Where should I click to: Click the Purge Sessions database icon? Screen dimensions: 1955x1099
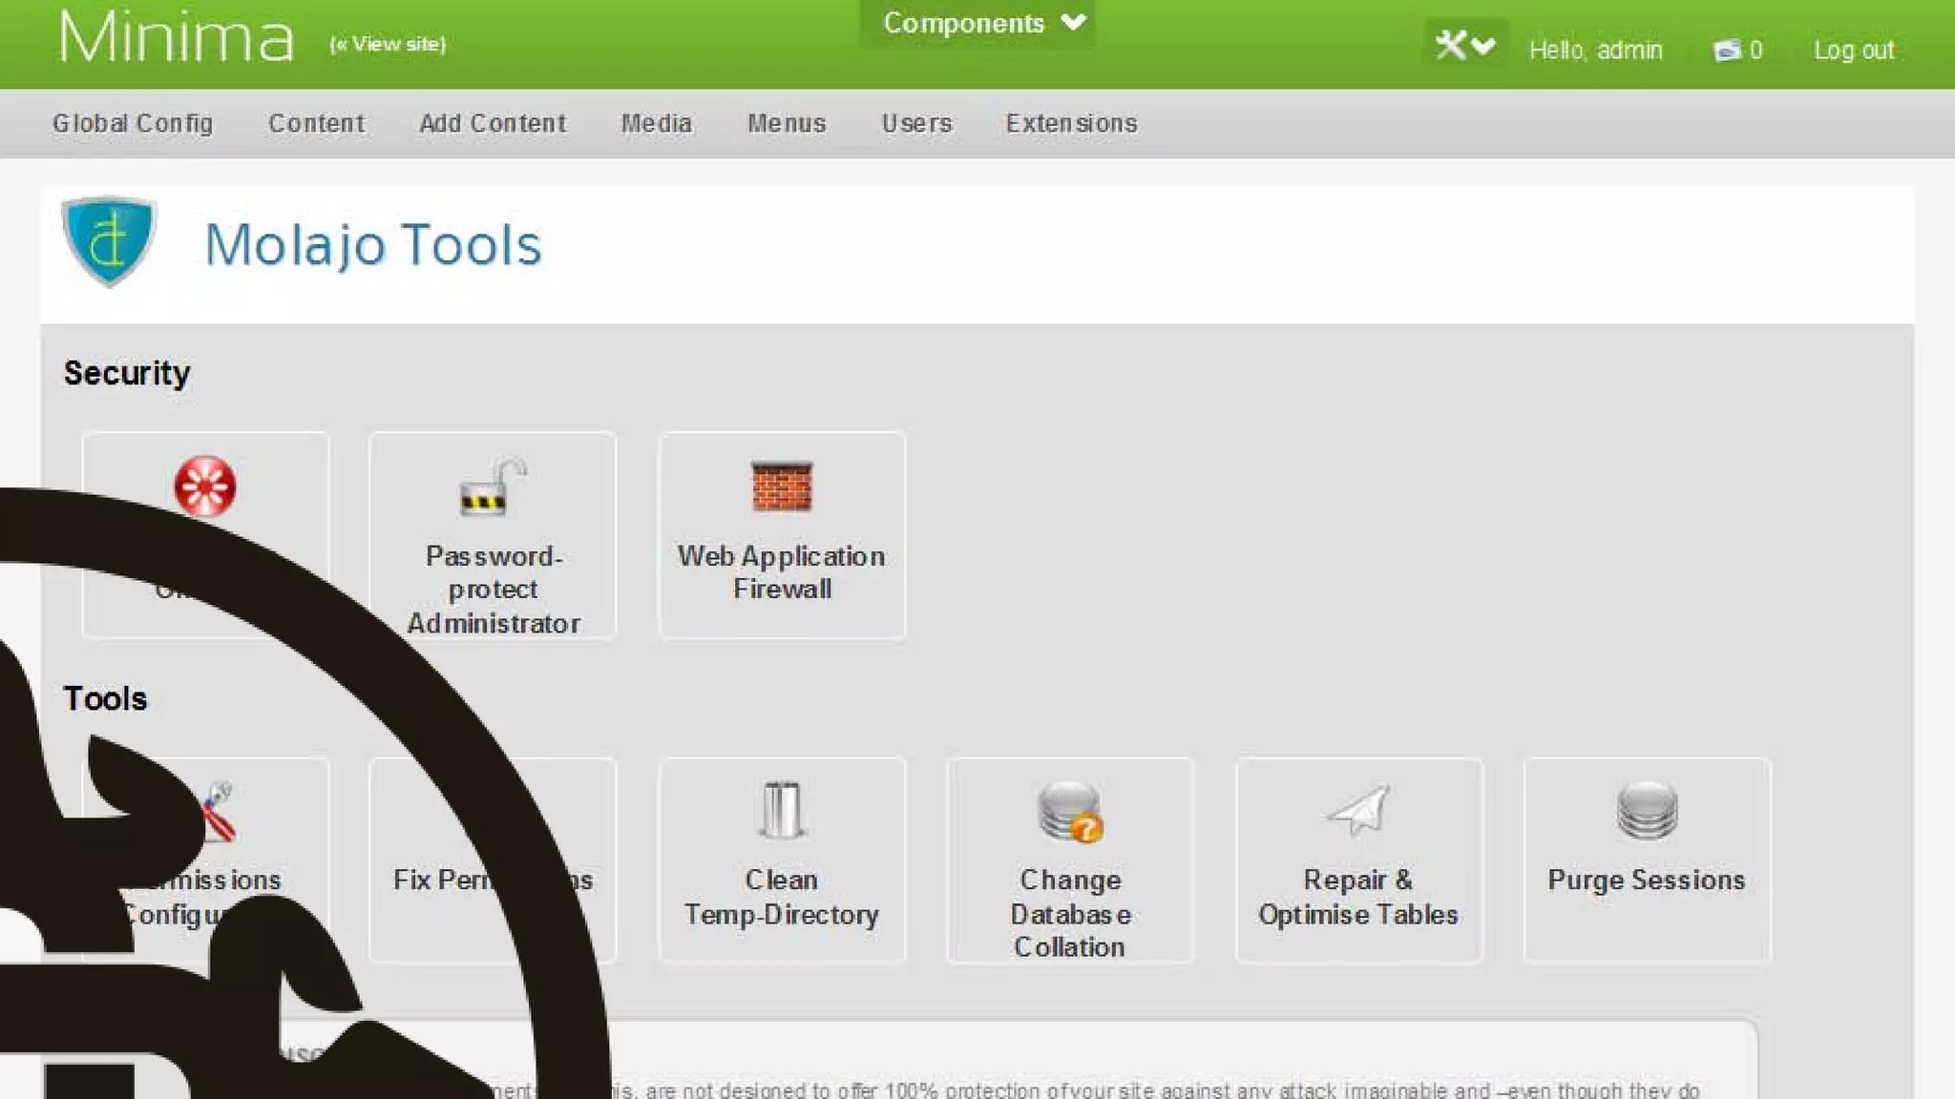point(1647,811)
